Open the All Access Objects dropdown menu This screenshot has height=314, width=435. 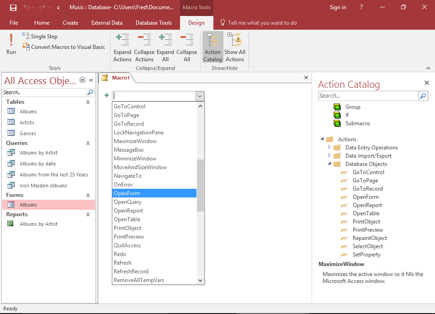coord(82,80)
